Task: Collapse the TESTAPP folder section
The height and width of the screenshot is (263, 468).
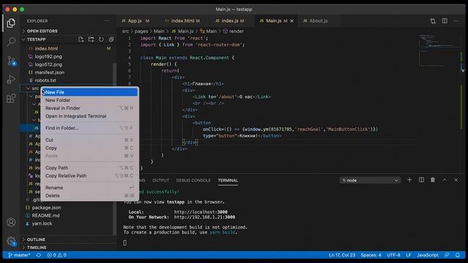Action: pyautogui.click(x=36, y=39)
